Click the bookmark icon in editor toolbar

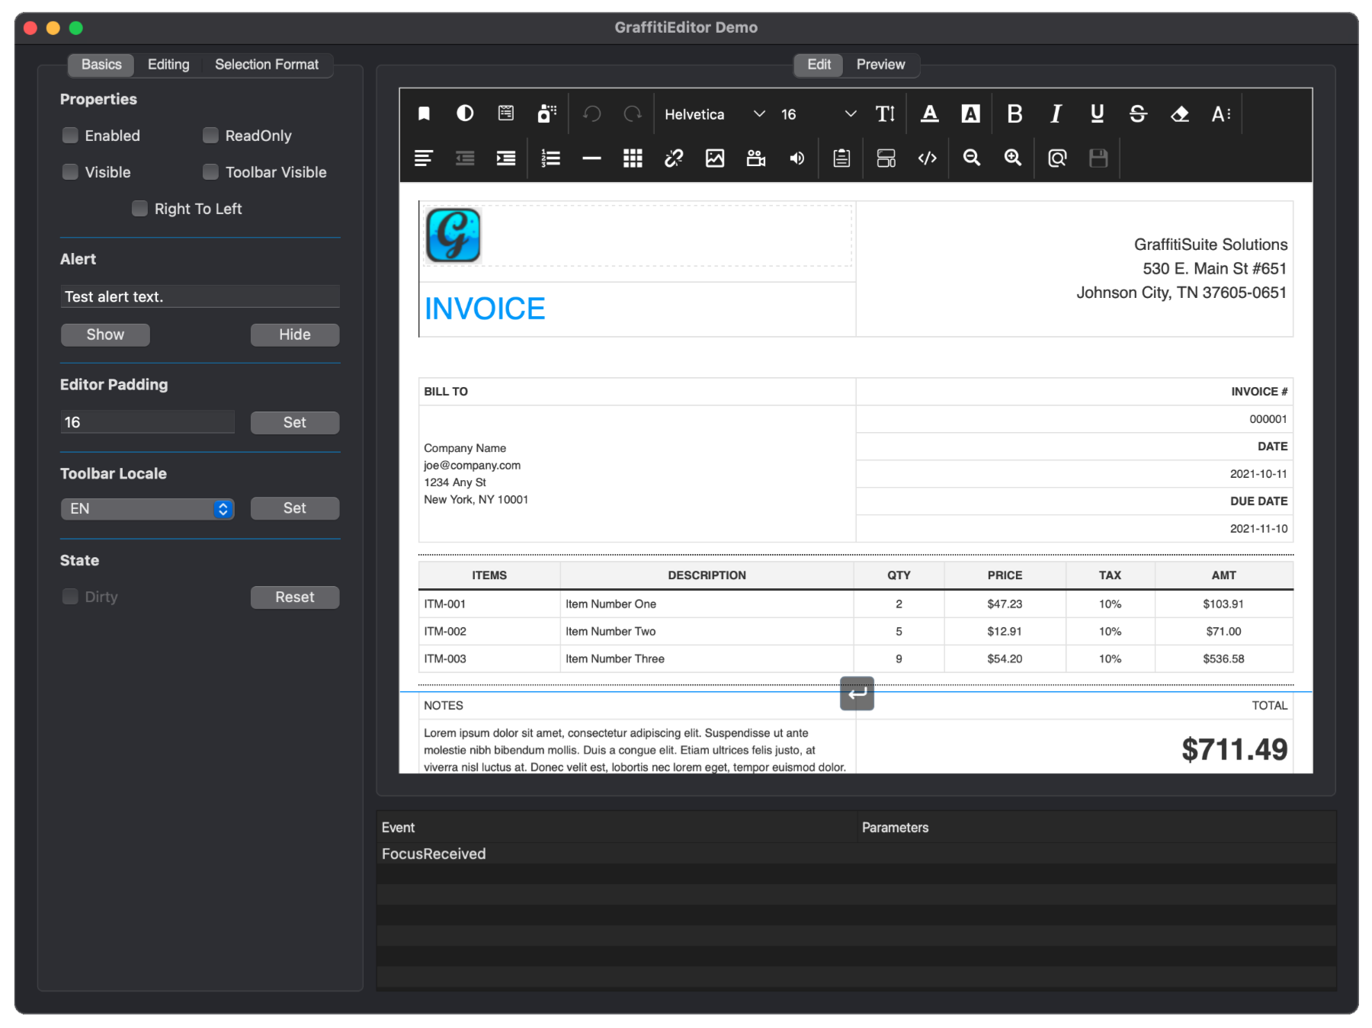tap(424, 114)
